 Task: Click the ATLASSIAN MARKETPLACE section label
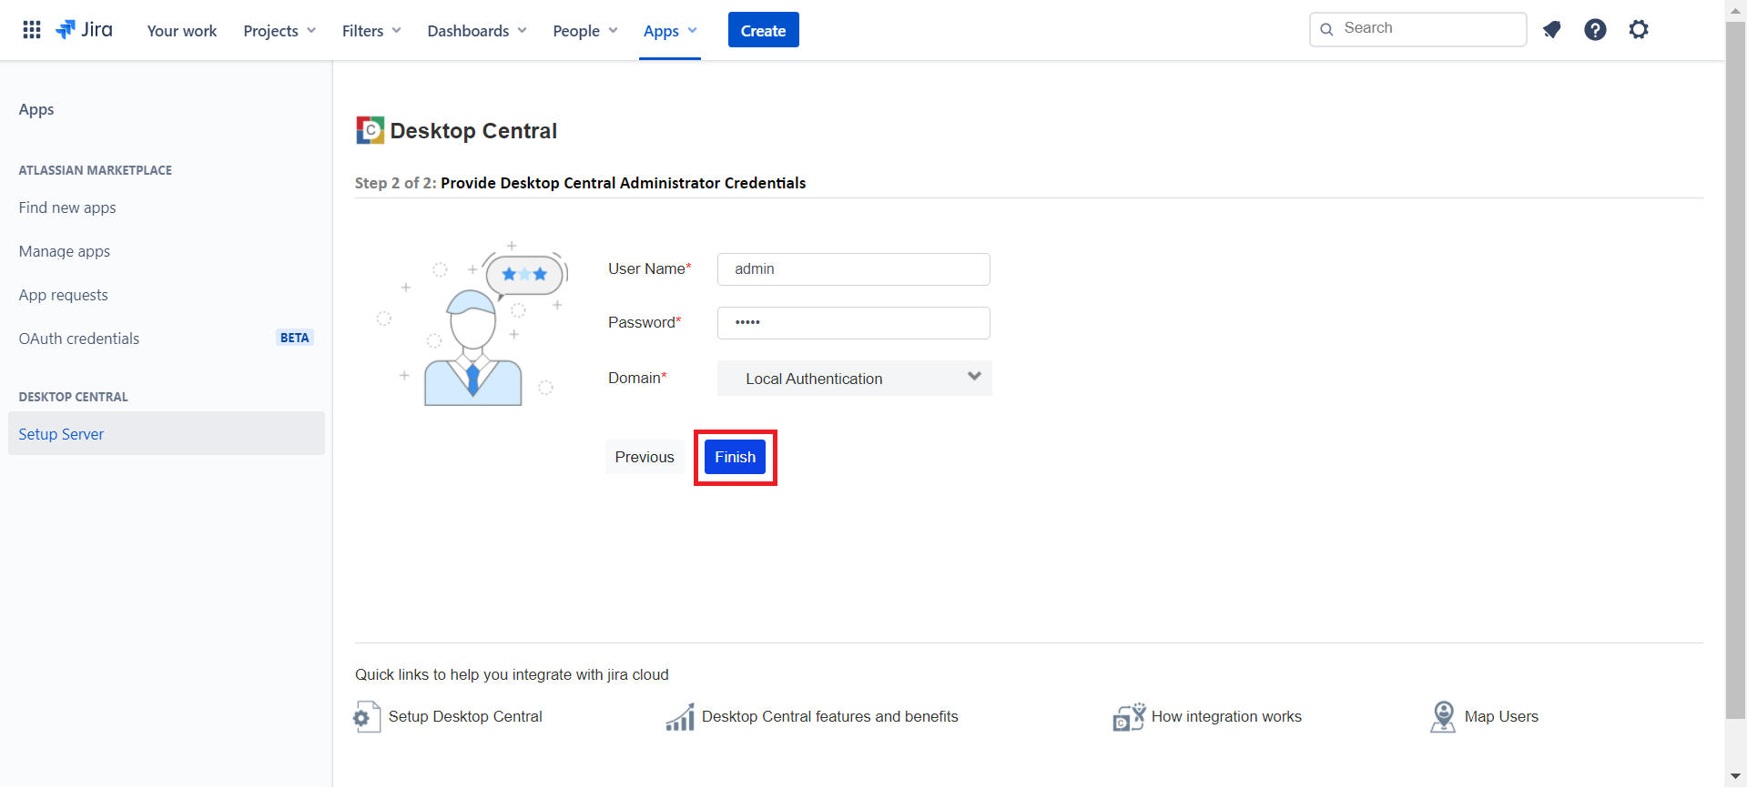96,170
